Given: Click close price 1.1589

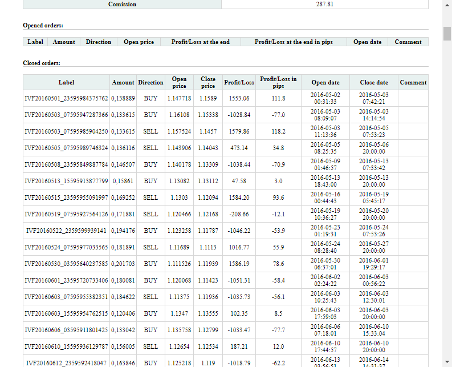Looking at the screenshot, I should 208,98.
